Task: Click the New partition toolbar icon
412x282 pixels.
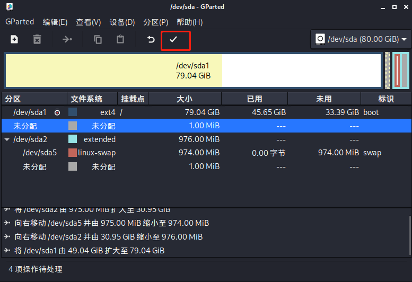Action: (14, 39)
